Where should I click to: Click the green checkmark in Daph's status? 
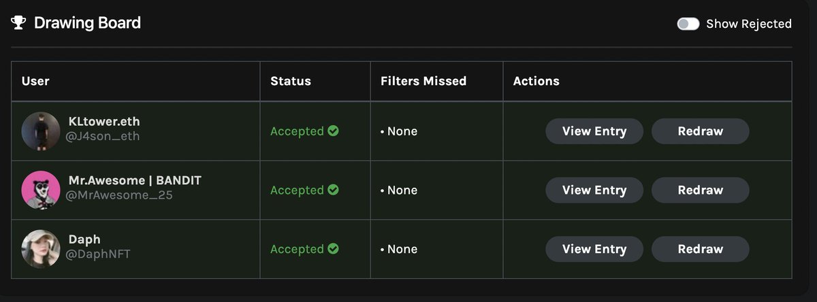tap(333, 249)
